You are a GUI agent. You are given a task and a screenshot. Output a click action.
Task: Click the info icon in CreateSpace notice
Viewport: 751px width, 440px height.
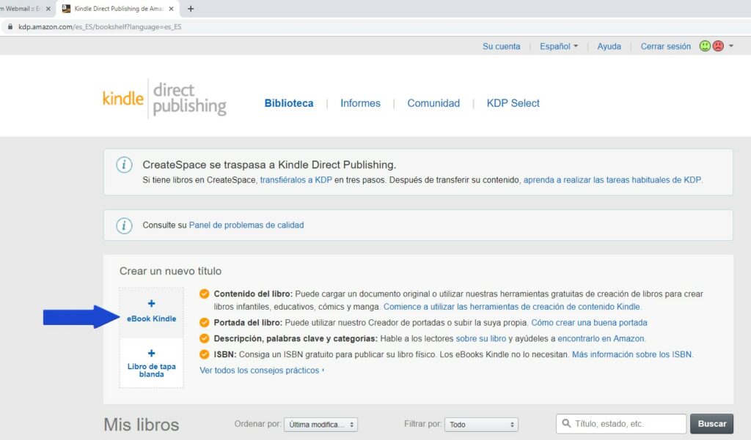click(124, 165)
